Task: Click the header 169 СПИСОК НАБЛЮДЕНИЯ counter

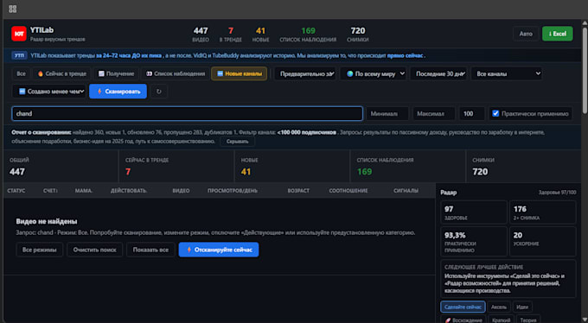Action: (308, 34)
